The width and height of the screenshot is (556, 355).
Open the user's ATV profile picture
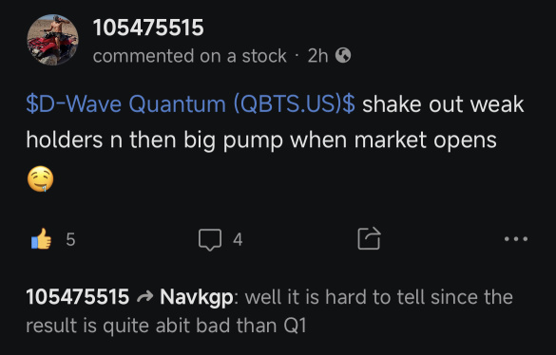(x=52, y=40)
